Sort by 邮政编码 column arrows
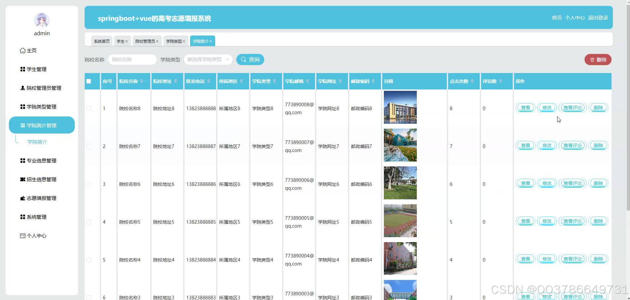This screenshot has height=300, width=630. coord(373,81)
